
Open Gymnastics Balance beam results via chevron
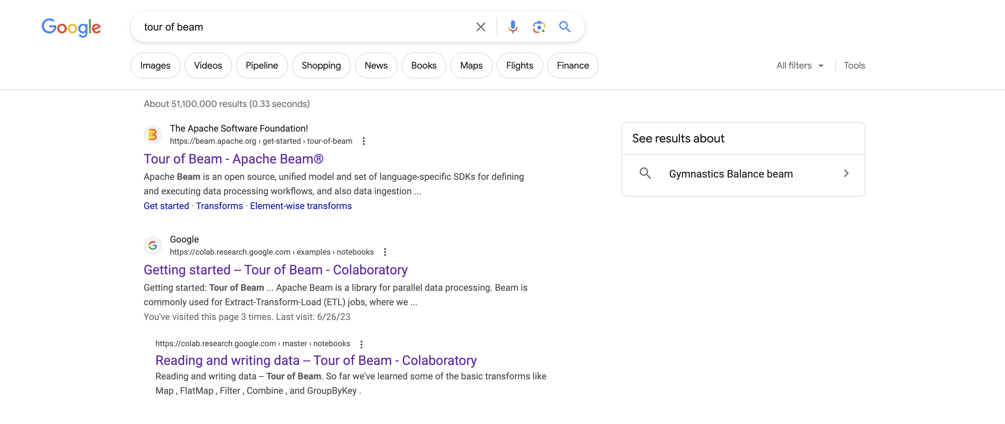click(x=847, y=173)
